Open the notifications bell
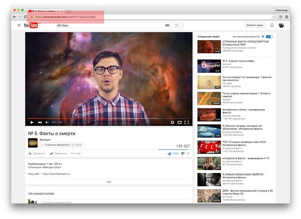The height and width of the screenshot is (219, 301). pyautogui.click(x=272, y=25)
